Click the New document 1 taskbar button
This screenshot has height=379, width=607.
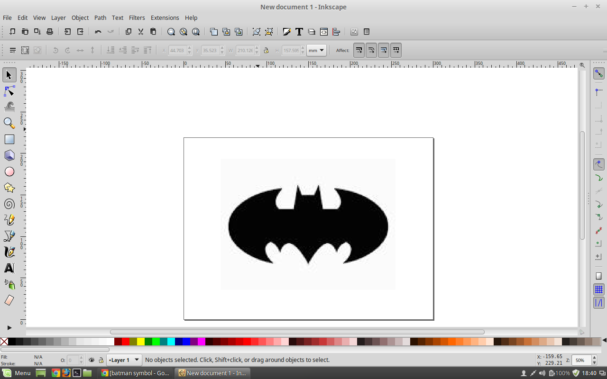coord(212,373)
